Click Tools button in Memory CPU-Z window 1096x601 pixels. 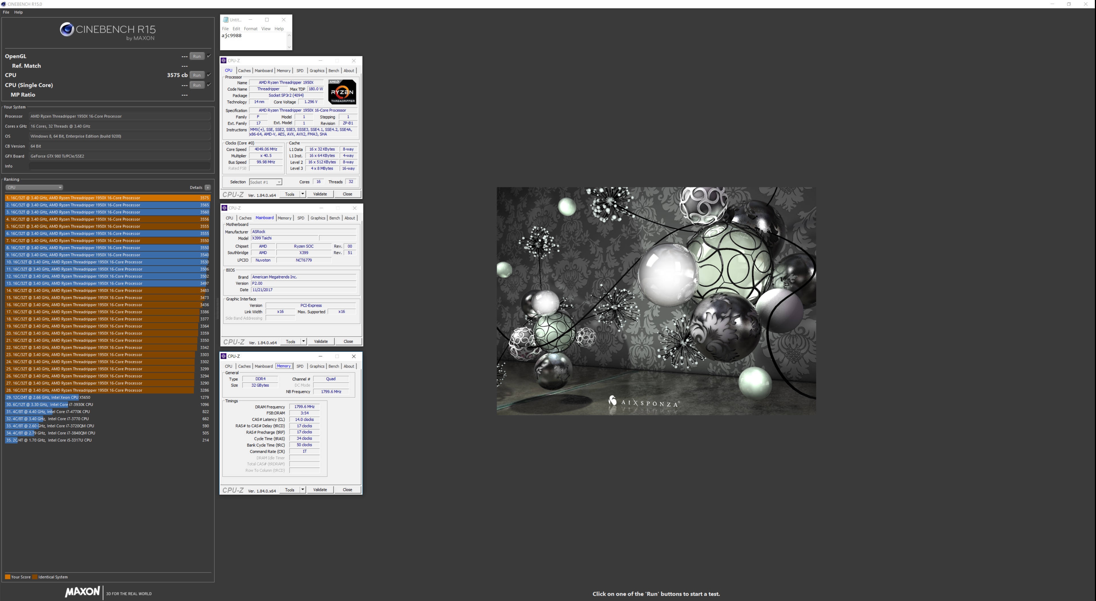[x=290, y=490]
